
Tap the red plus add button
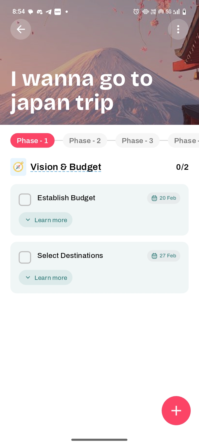click(176, 410)
